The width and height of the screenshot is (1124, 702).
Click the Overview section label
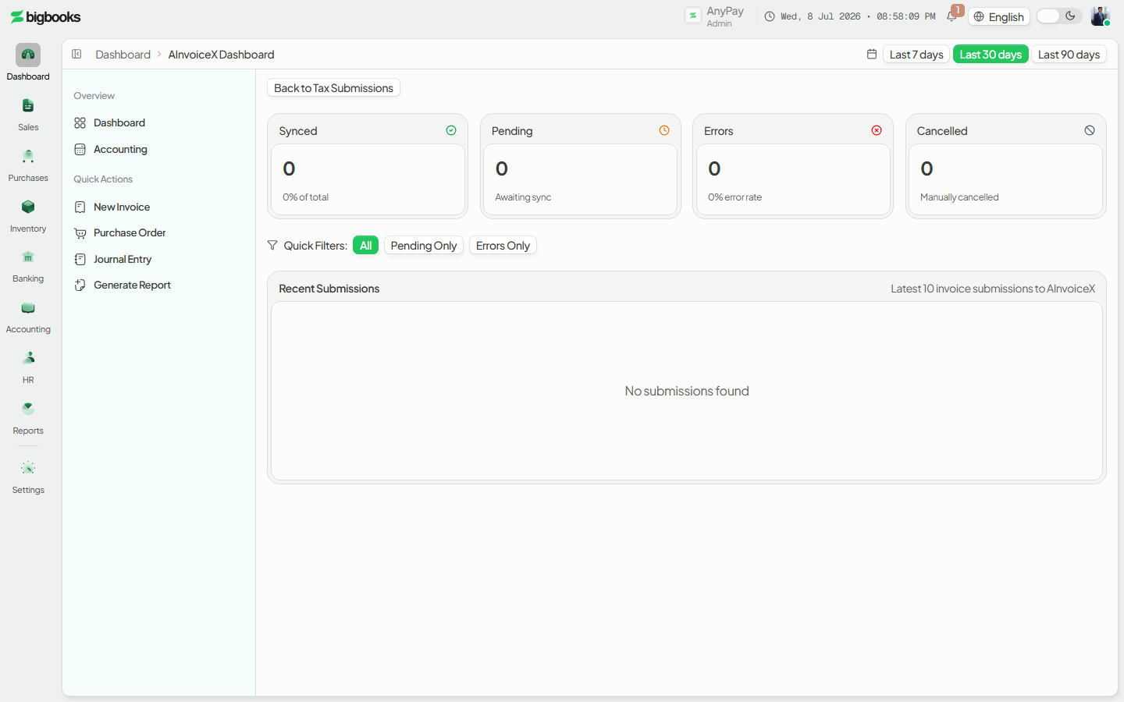(x=94, y=96)
